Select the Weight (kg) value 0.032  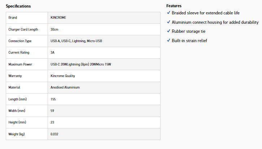(x=54, y=134)
